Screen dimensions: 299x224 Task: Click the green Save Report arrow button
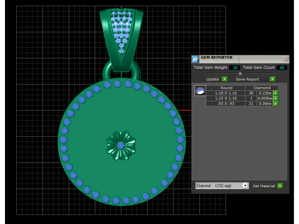pyautogui.click(x=272, y=79)
